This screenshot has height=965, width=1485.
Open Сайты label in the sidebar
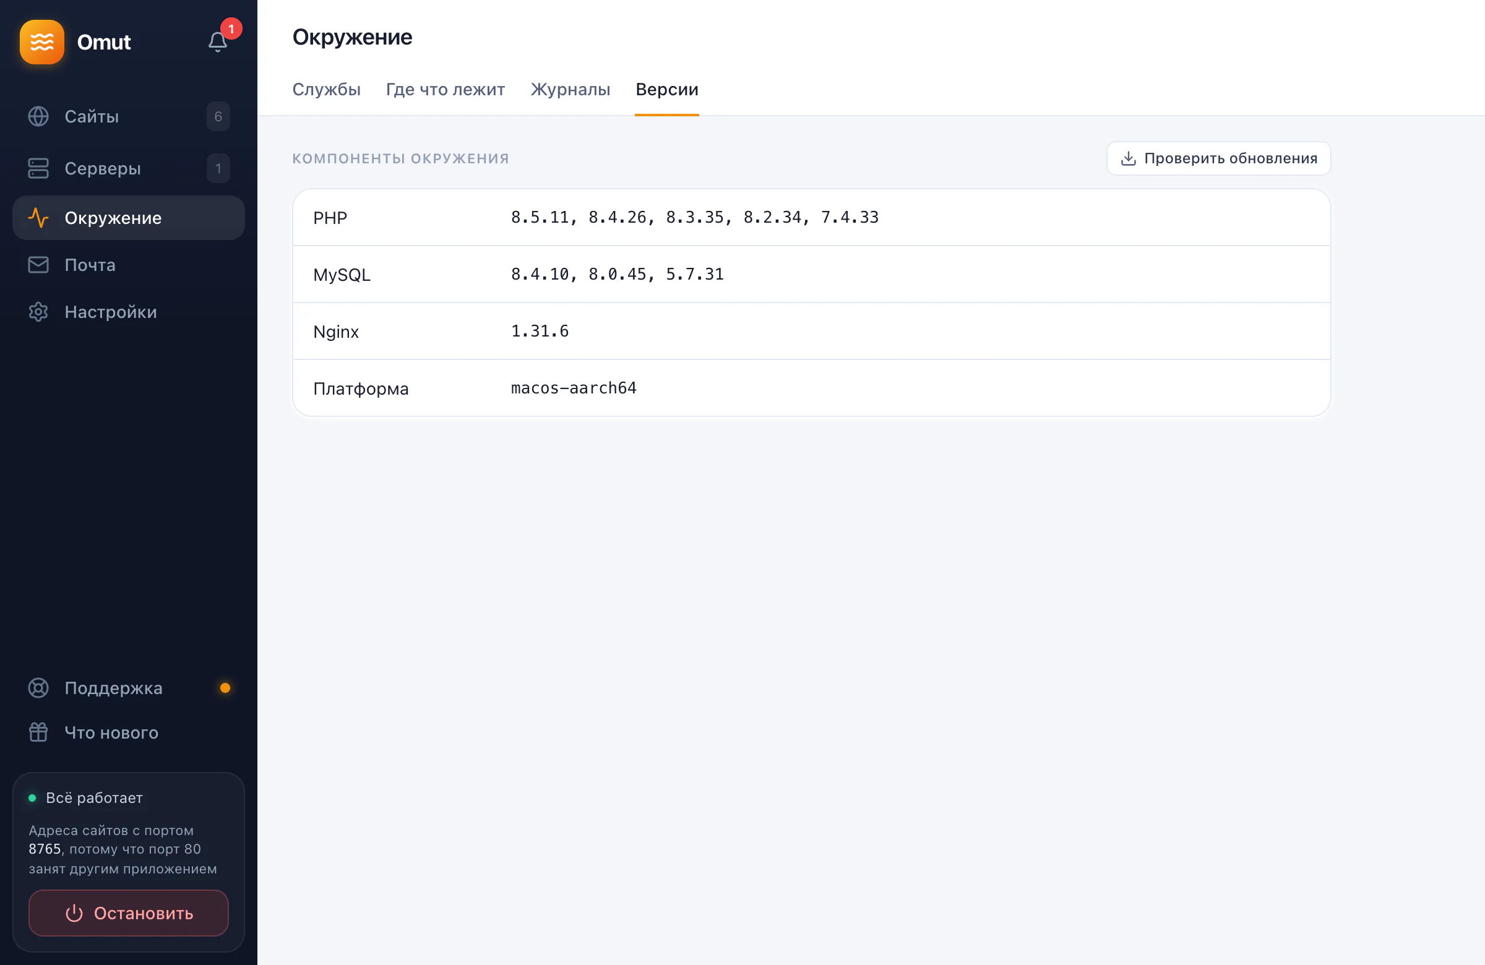92,117
